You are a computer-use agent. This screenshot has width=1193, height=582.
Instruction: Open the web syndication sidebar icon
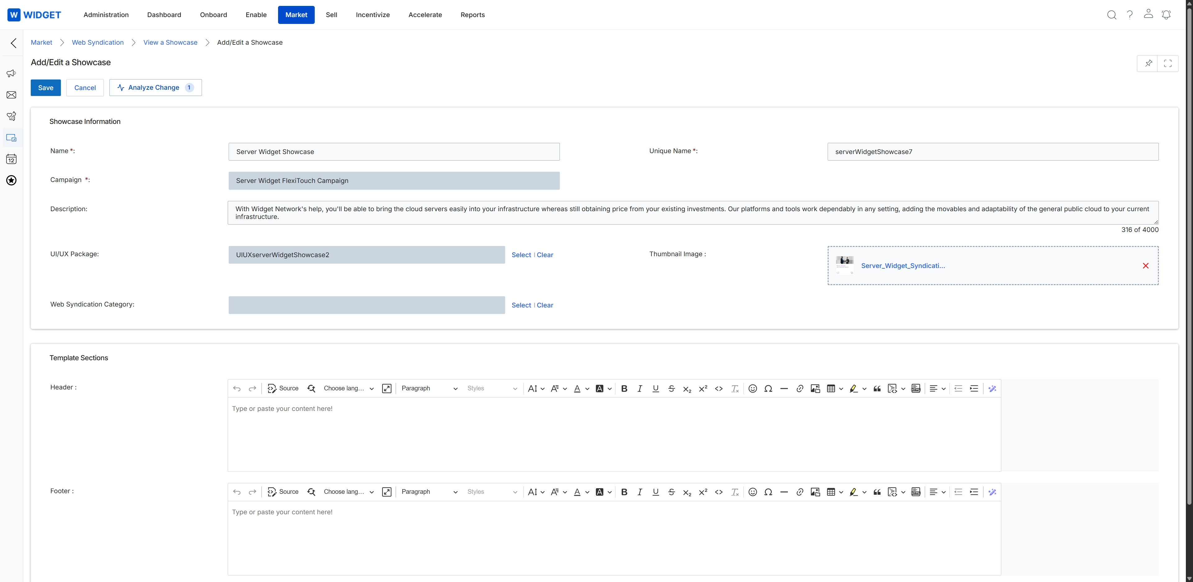(11, 138)
